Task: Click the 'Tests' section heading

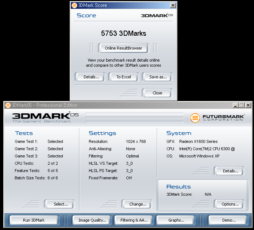Action: click(x=24, y=133)
